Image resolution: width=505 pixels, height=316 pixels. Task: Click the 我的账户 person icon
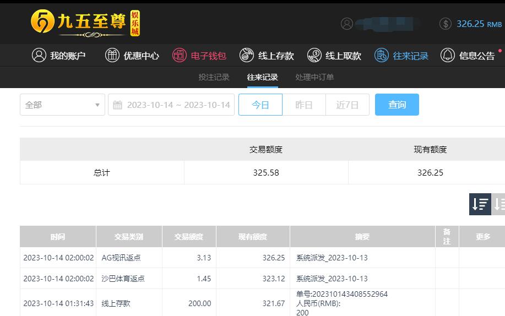(39, 55)
